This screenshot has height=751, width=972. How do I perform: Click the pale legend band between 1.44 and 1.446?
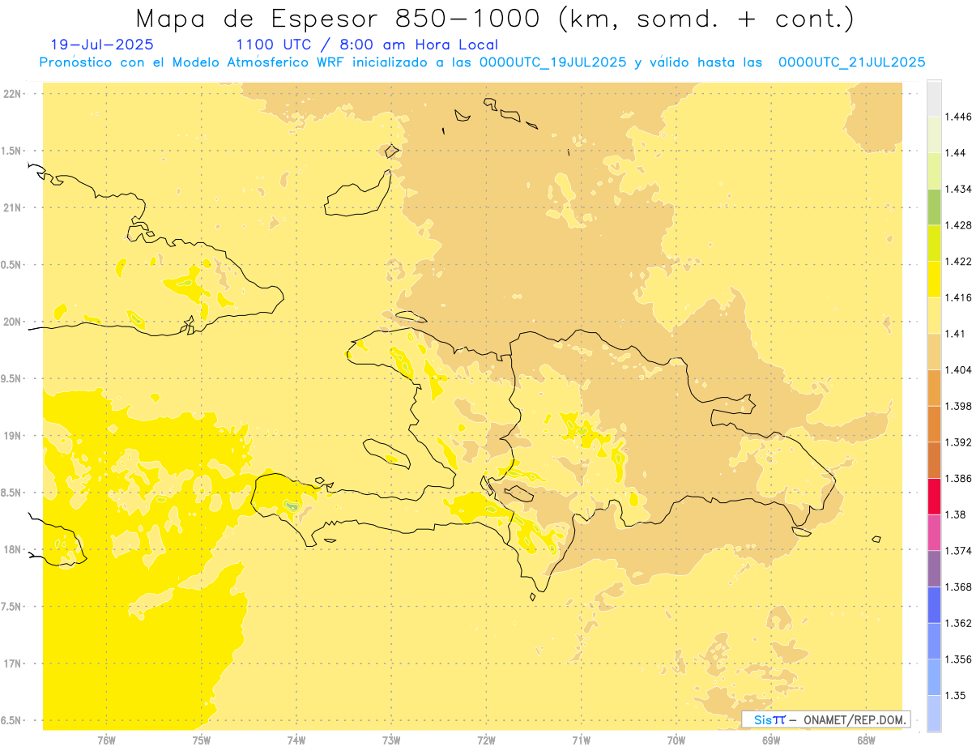934,134
